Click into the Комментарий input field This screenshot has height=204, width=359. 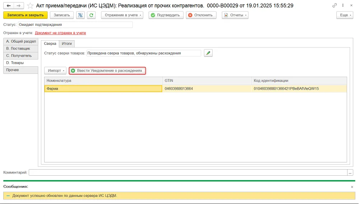(188, 172)
